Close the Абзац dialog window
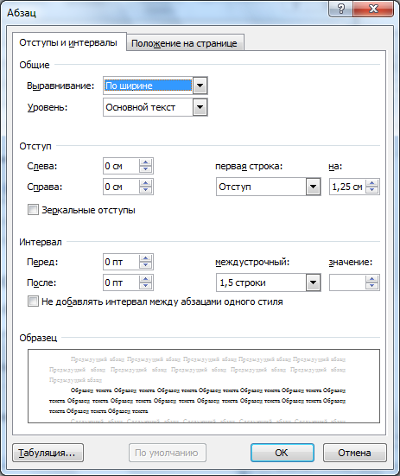400x476 pixels. coord(373,9)
